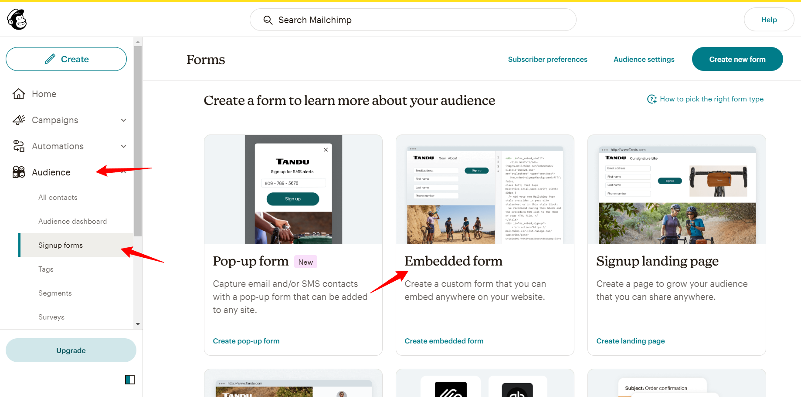Click the Signup landing page preview image

[x=677, y=189]
